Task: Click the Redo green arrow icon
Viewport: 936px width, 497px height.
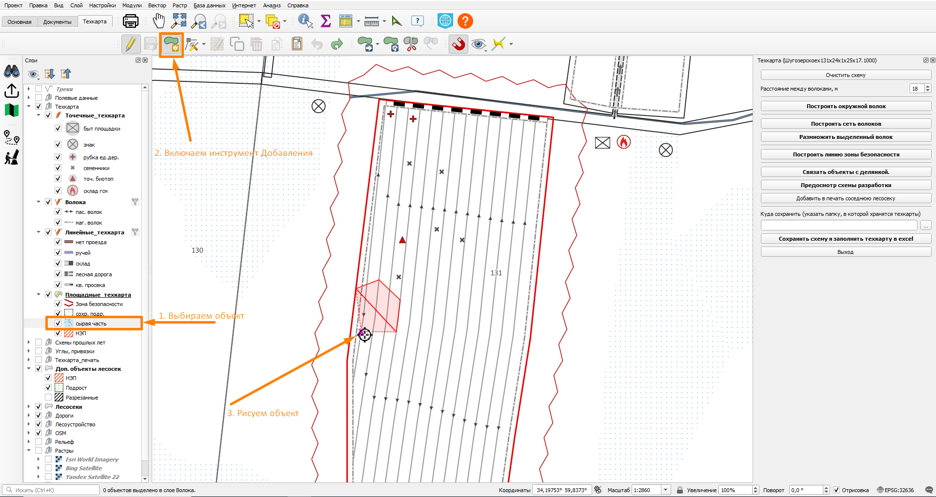Action: point(337,44)
